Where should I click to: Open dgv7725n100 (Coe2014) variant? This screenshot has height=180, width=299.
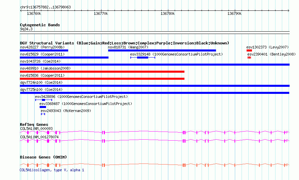[x=41, y=89]
